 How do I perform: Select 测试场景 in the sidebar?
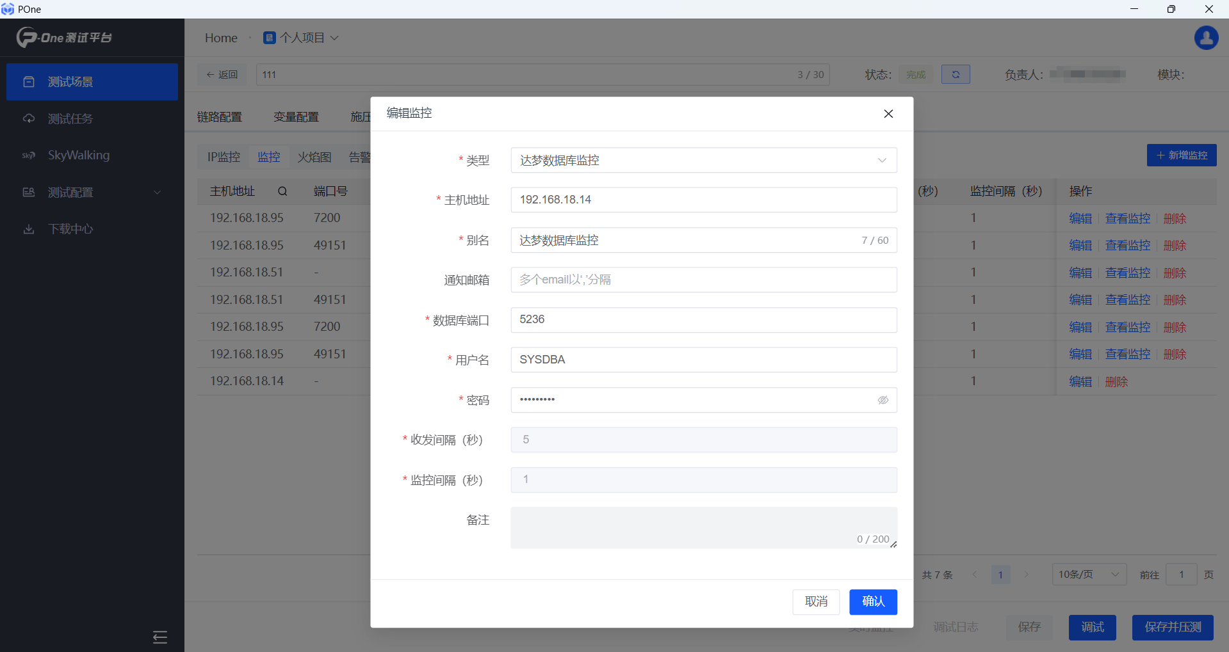(x=70, y=82)
